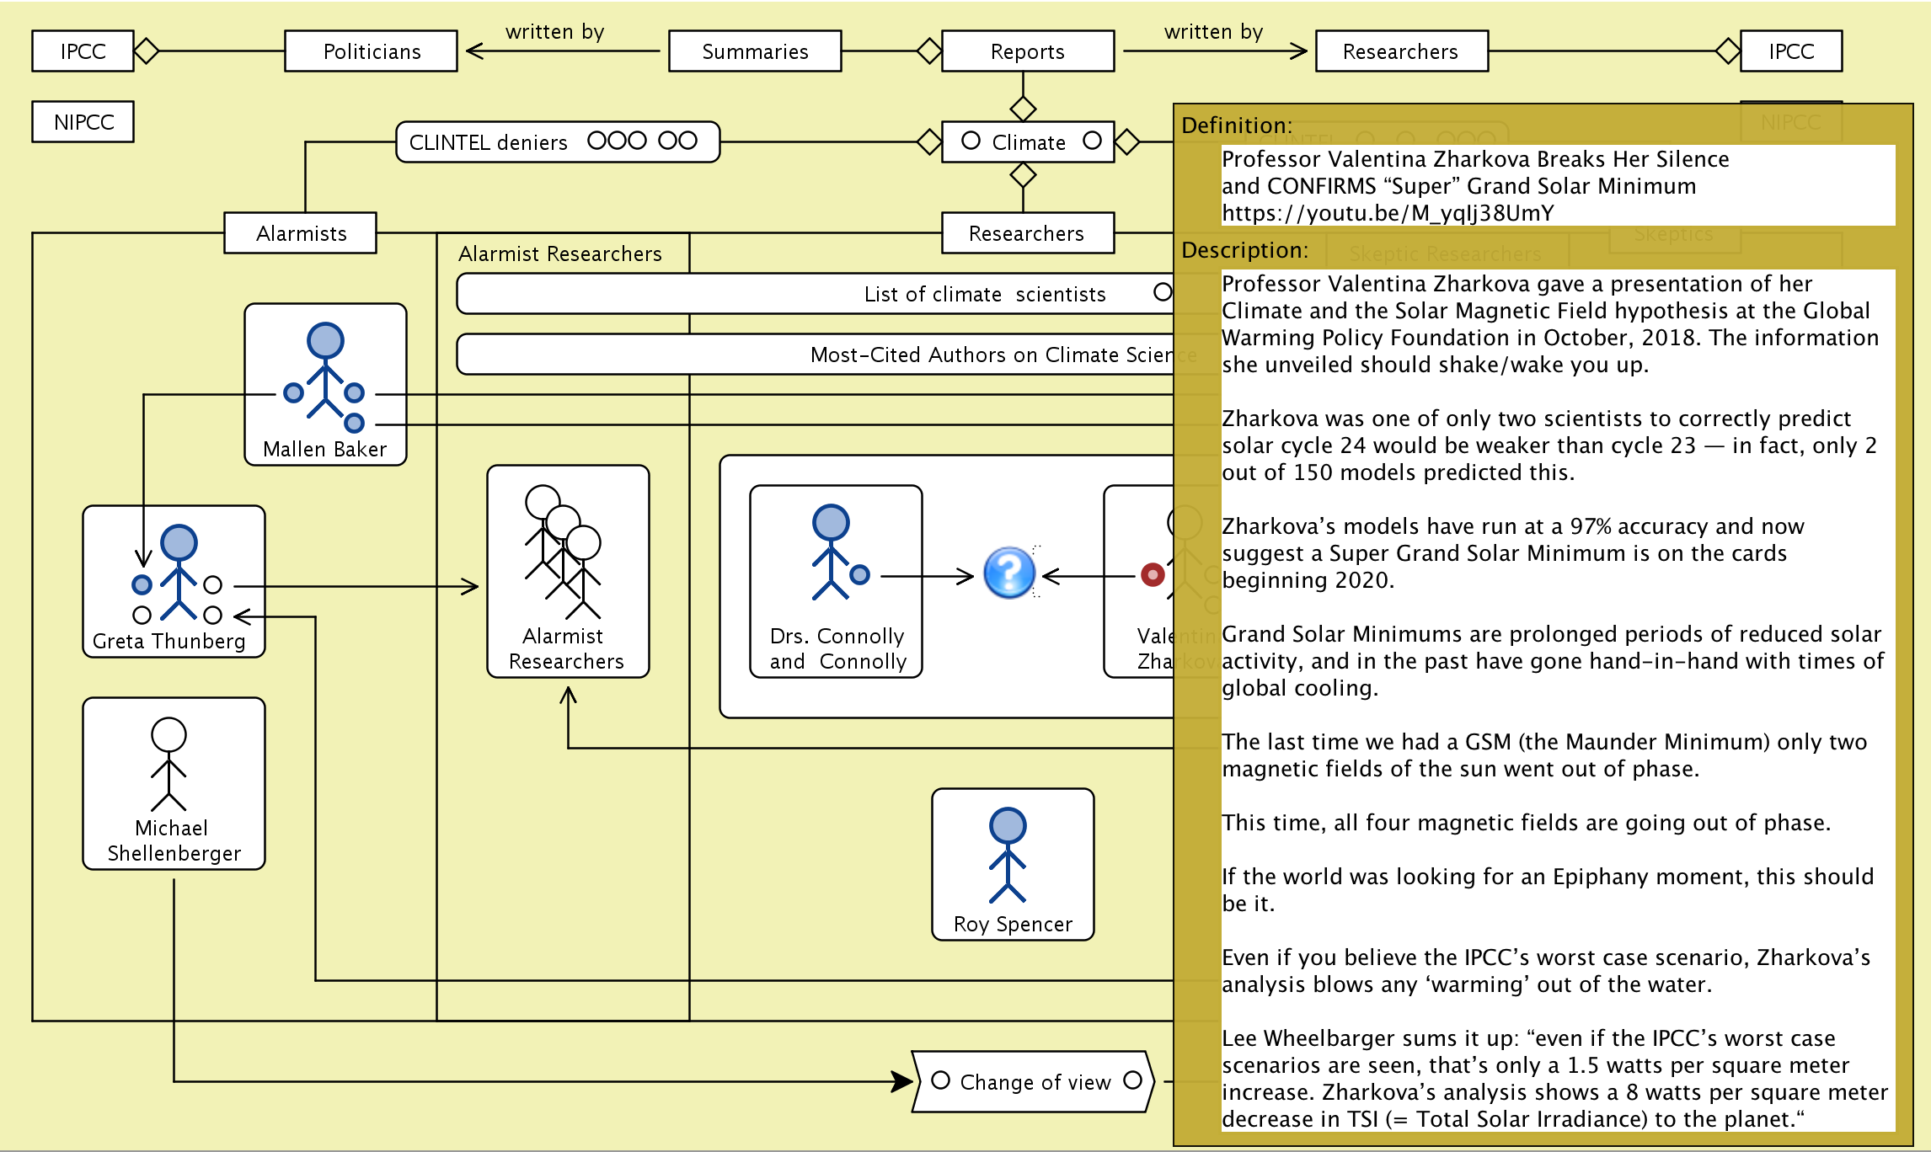1931x1152 pixels.
Task: Click the Greta Thunberg person icon
Action: [x=179, y=572]
